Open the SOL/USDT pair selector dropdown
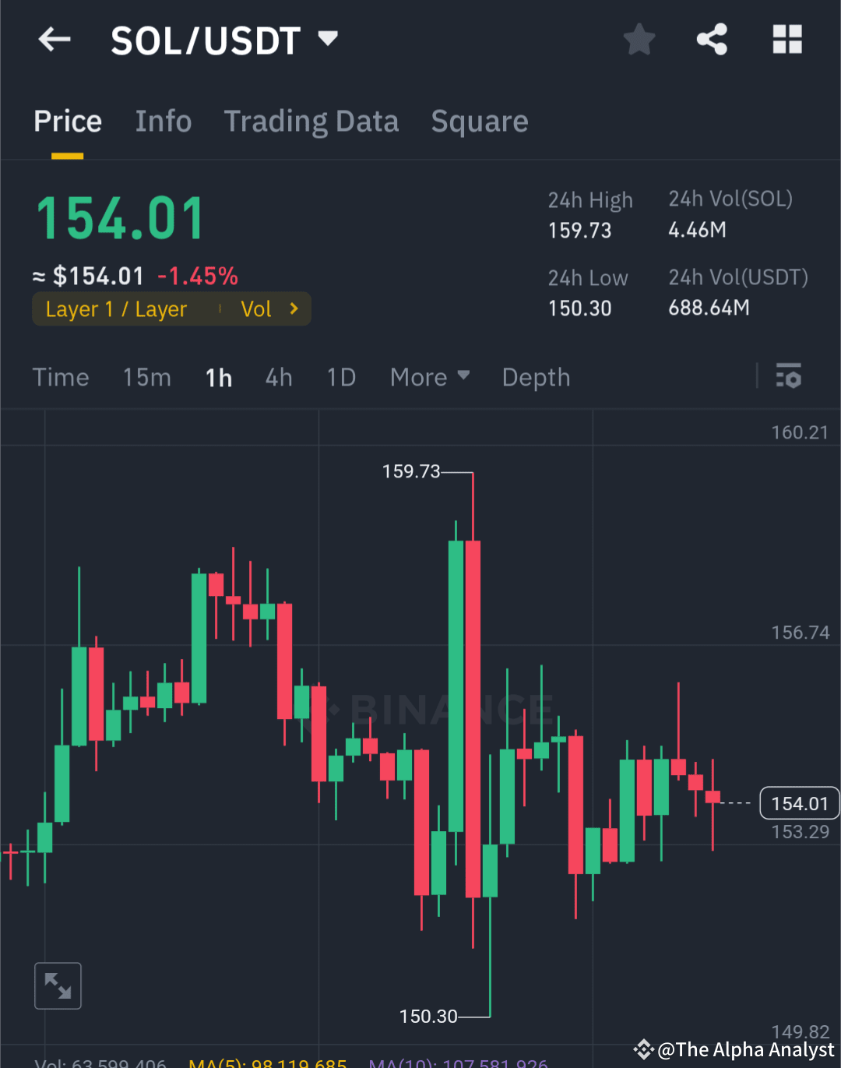The height and width of the screenshot is (1068, 841). [x=326, y=37]
